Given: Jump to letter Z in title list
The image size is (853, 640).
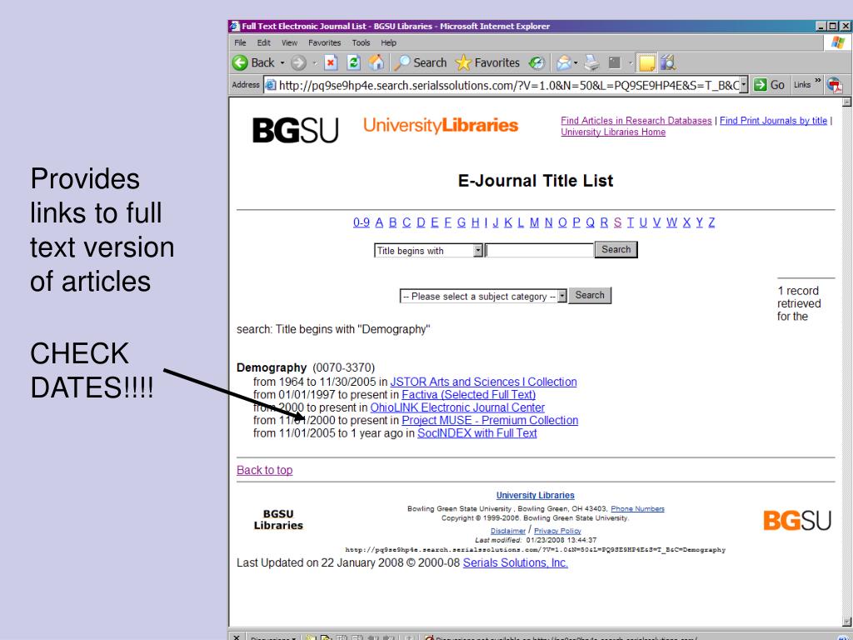Looking at the screenshot, I should (x=711, y=222).
